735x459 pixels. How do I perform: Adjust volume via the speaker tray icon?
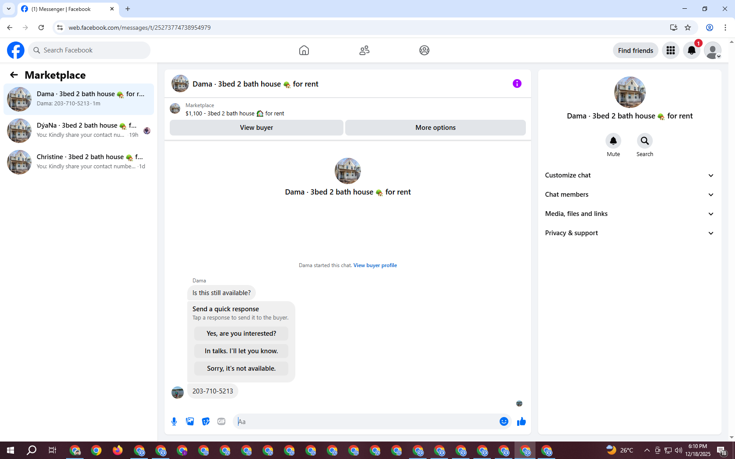coord(679,450)
